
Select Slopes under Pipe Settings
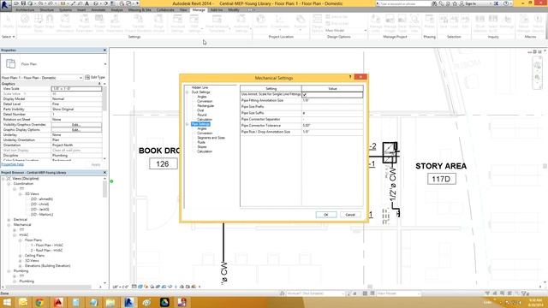coord(202,146)
